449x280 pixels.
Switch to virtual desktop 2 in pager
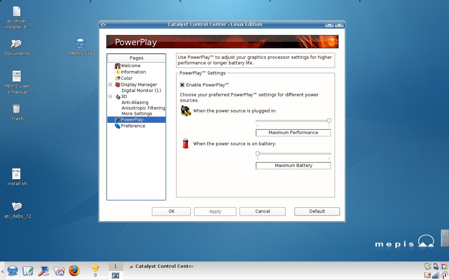(115, 275)
